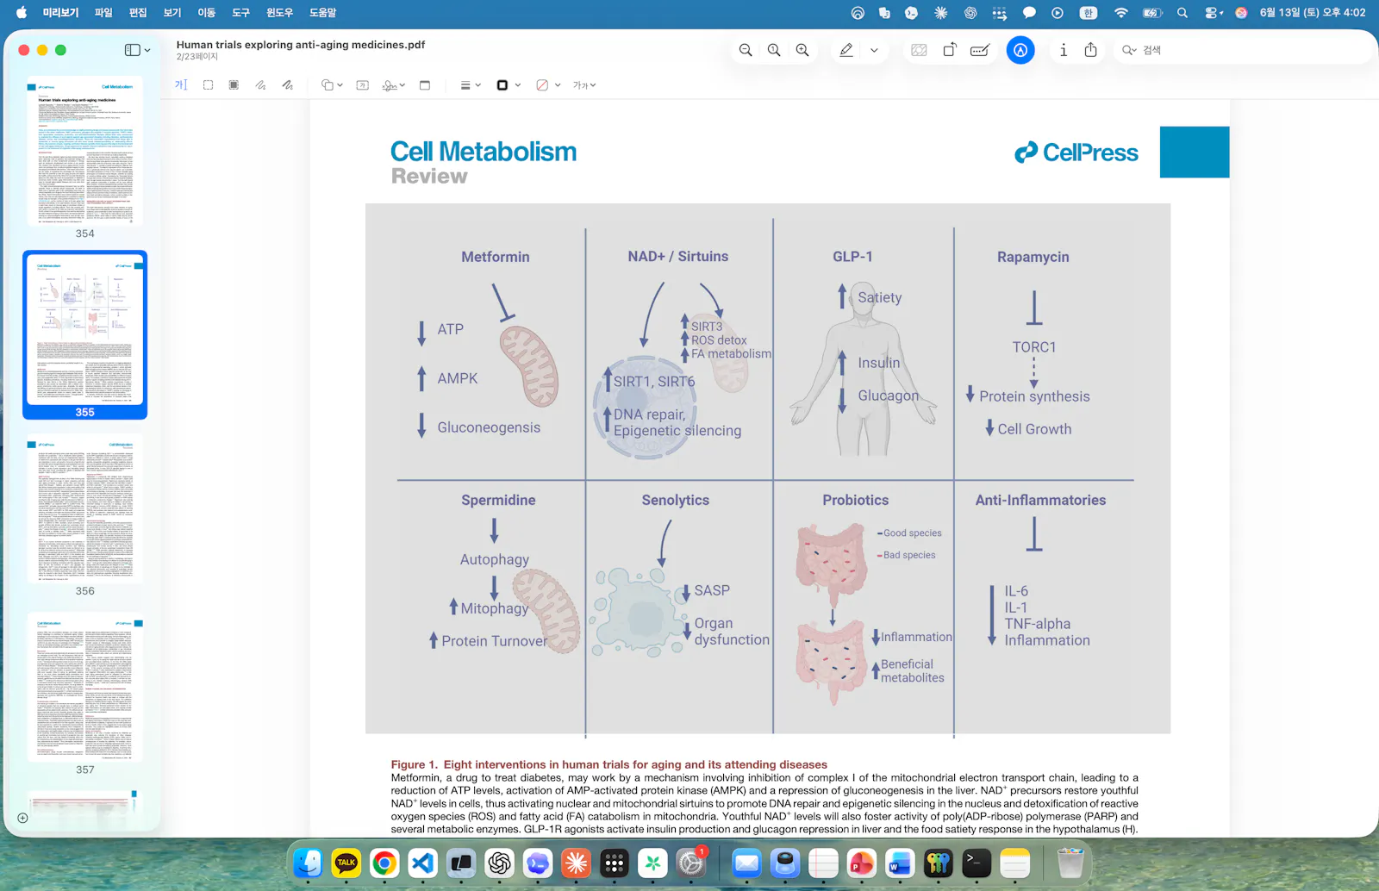
Task: Open the 편집 menu
Action: click(138, 13)
